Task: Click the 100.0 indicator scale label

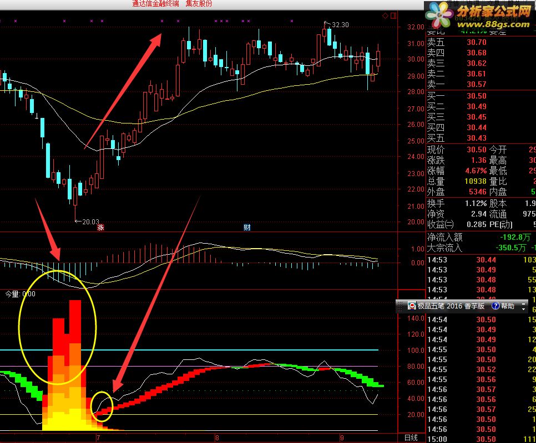Action: click(x=416, y=350)
